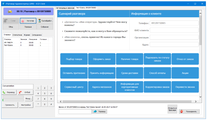This screenshot has width=207, height=120.
Task: Select the Оформить заказ scenario button
Action: click(102, 59)
